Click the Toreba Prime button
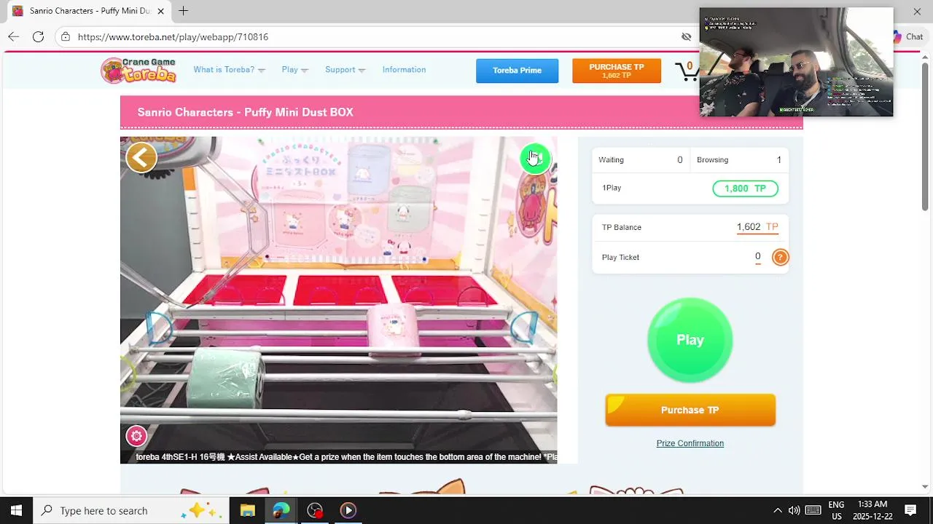 517,71
